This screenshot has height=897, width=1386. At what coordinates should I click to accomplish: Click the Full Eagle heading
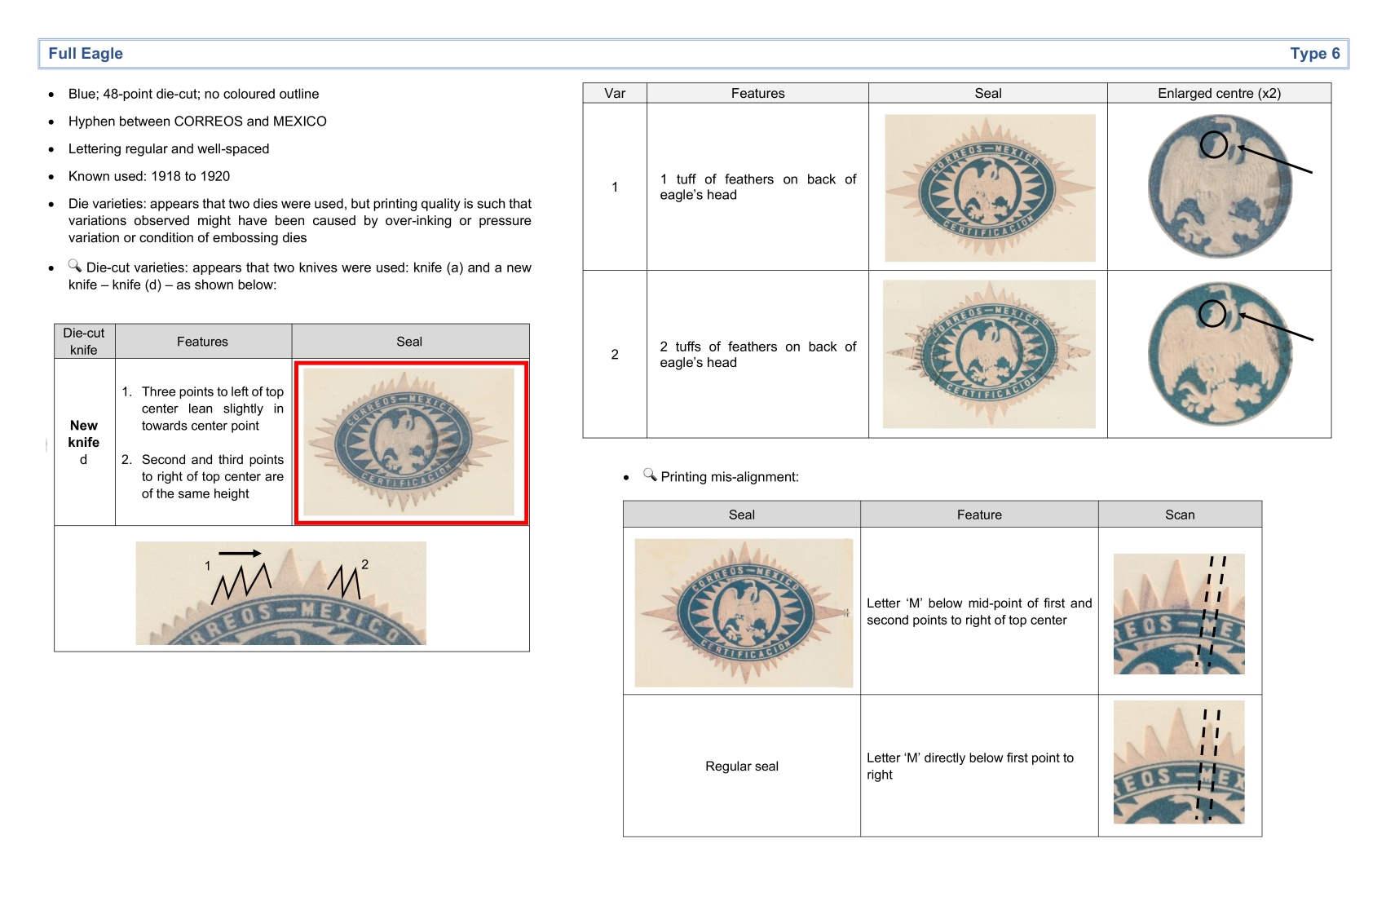(x=86, y=54)
